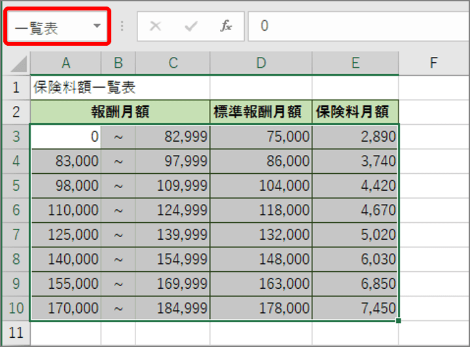Select row 11 header

coord(16,333)
